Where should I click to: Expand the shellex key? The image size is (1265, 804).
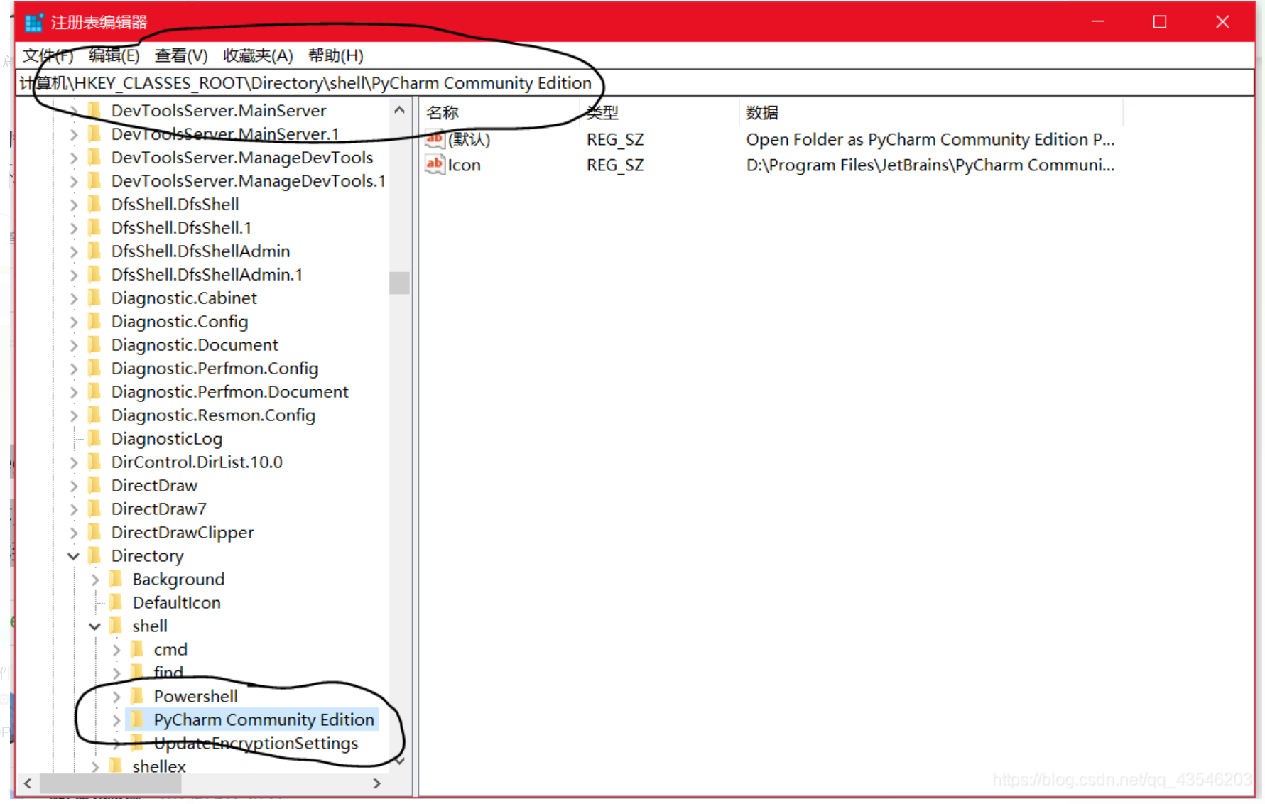click(x=95, y=766)
